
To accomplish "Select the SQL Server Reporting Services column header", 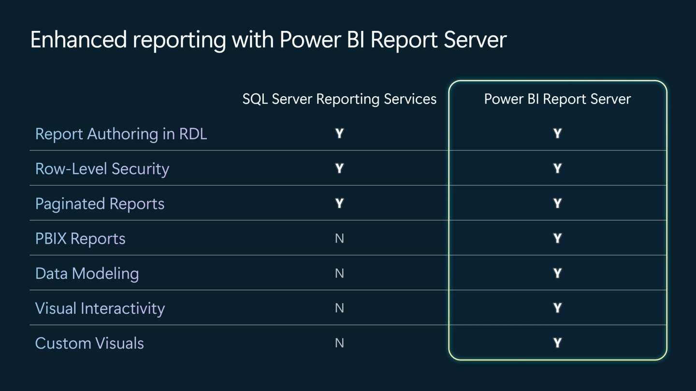I will (339, 99).
